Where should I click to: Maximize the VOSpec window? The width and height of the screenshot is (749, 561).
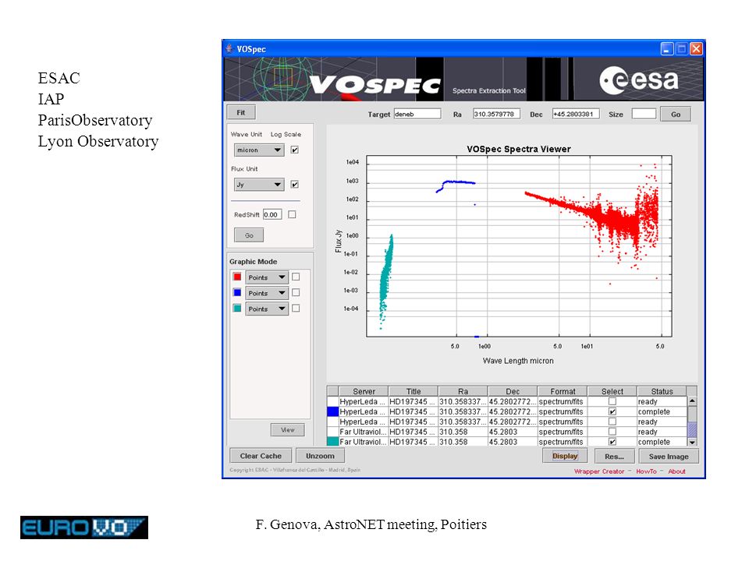(x=682, y=48)
